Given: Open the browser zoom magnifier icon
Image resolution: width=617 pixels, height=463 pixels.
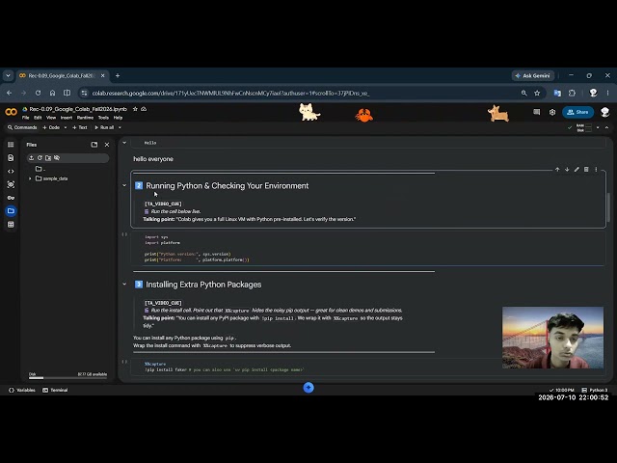Looking at the screenshot, I should (x=523, y=94).
